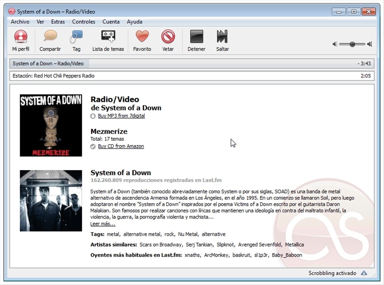Add track to Lista de temas

[x=108, y=41]
